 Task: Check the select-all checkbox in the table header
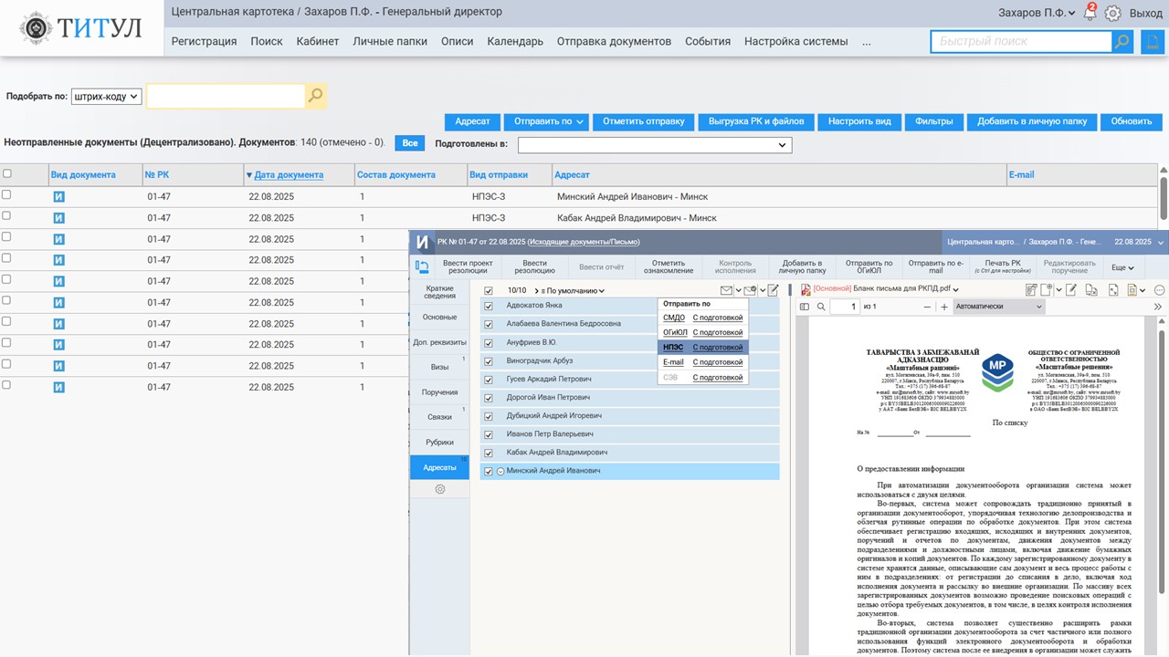coord(7,174)
